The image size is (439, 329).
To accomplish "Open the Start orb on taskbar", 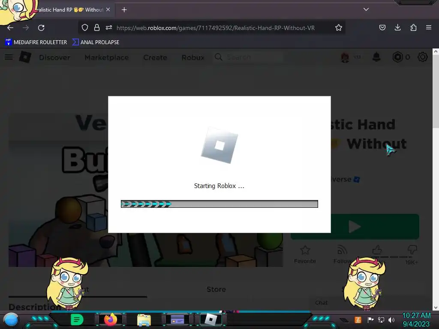I will pos(11,320).
